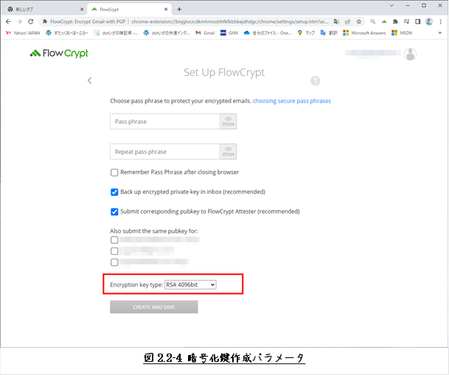Check the third additional pubkey address checkbox

tap(114, 262)
